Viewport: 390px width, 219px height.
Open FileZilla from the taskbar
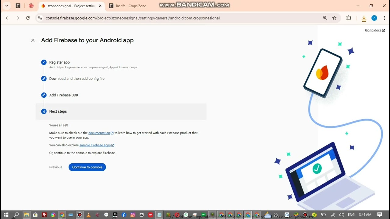44,215
